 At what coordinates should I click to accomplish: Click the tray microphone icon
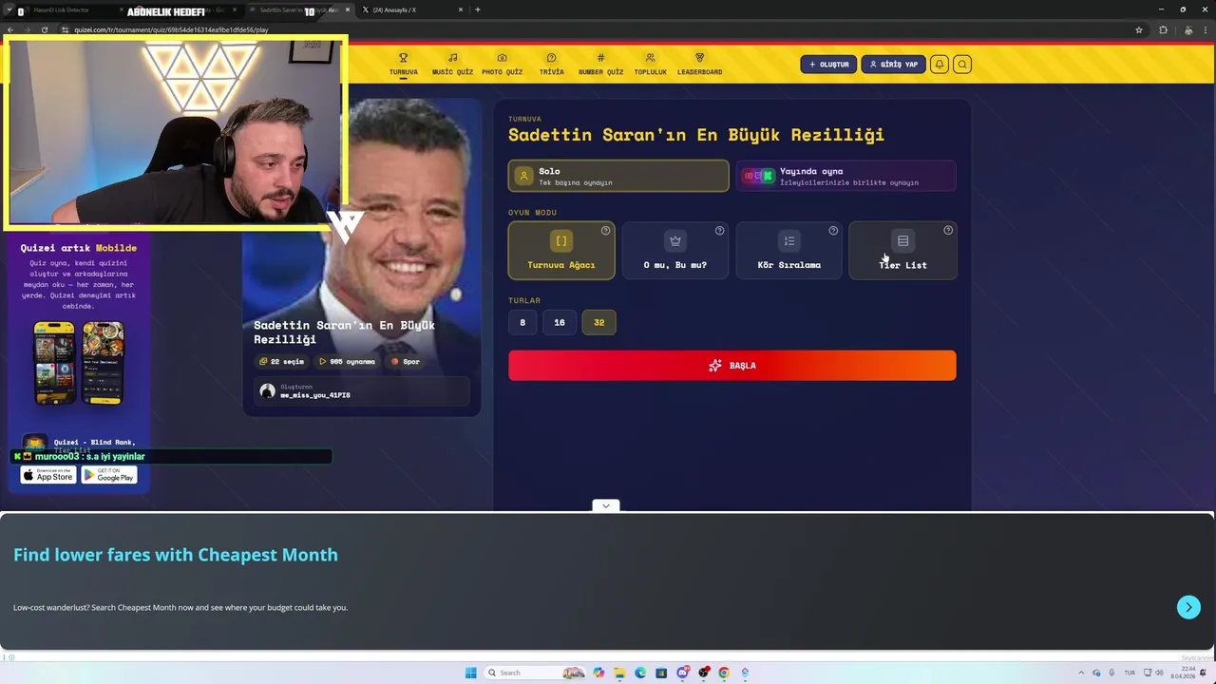(x=1111, y=673)
